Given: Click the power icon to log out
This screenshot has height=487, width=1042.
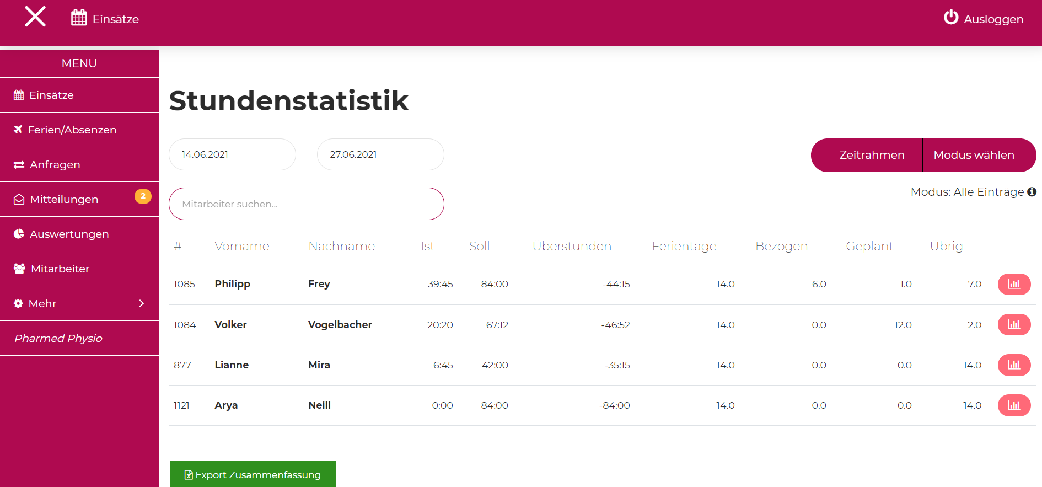Looking at the screenshot, I should coord(950,18).
